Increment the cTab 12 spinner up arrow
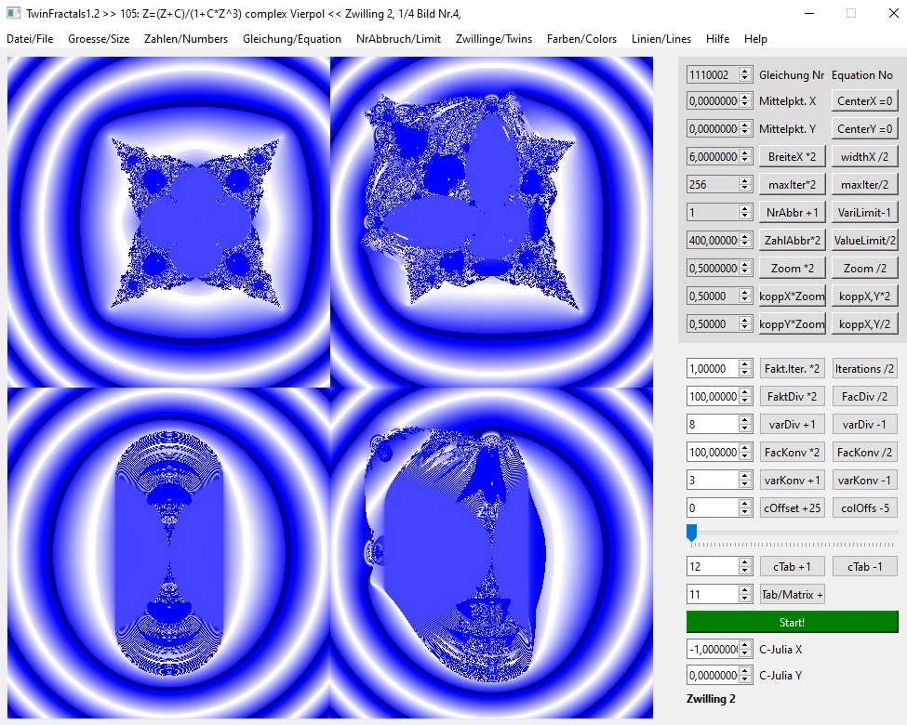Screen dimensions: 907x725 point(745,562)
